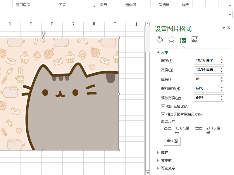
Task: Switch to Size & Properties icon
Action: click(x=183, y=39)
